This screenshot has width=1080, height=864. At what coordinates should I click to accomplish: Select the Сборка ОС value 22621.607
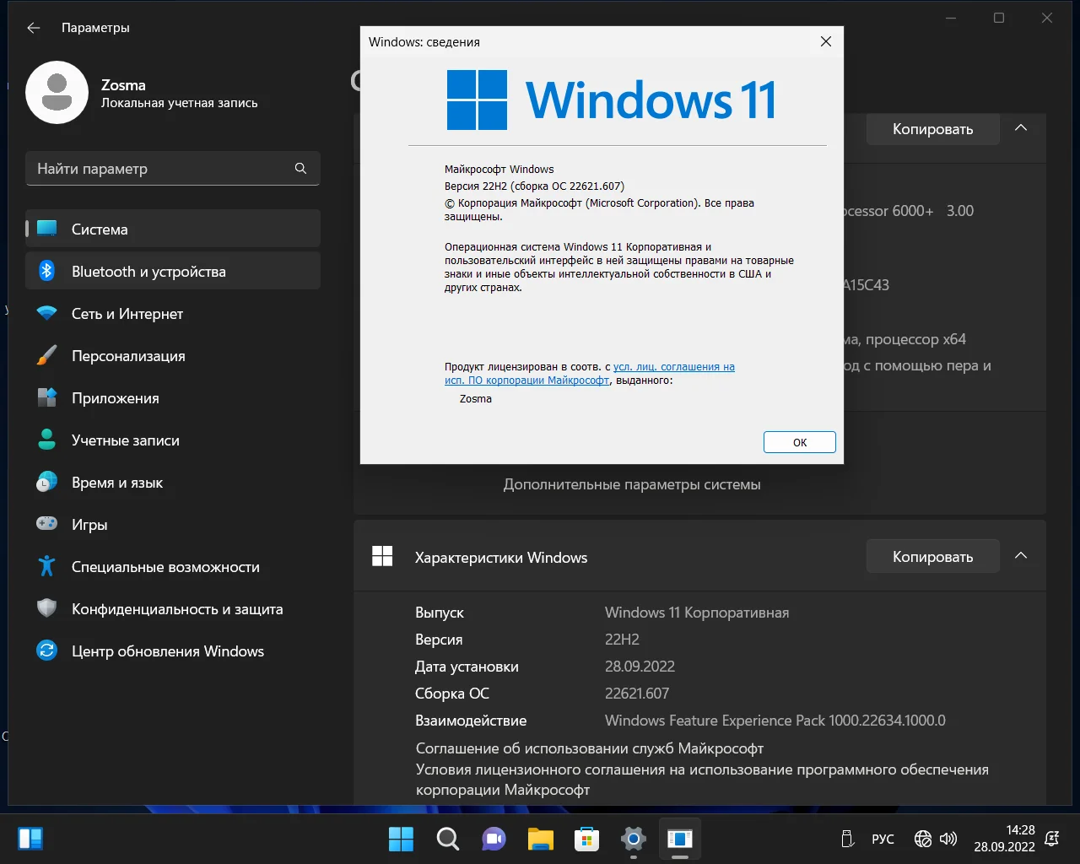[637, 694]
